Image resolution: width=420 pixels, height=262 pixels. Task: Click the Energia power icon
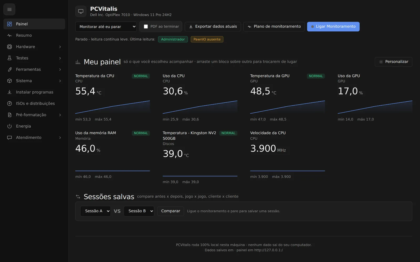9,126
